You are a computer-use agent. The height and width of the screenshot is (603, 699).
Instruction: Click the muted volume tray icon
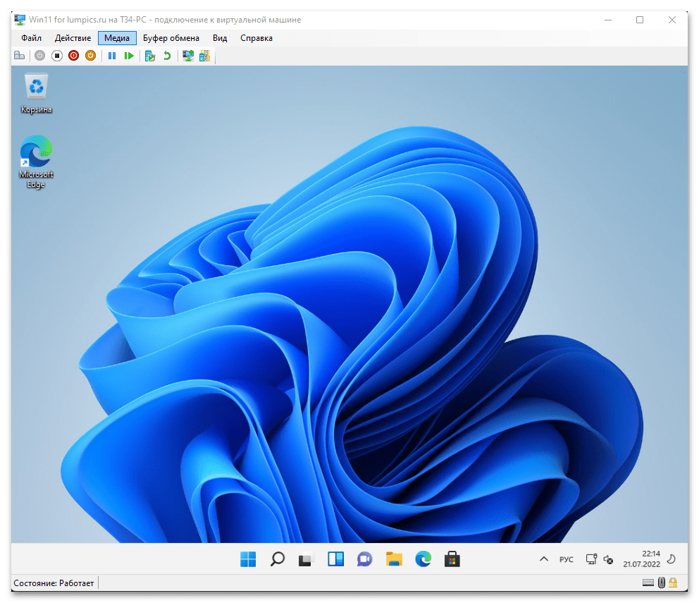[608, 559]
